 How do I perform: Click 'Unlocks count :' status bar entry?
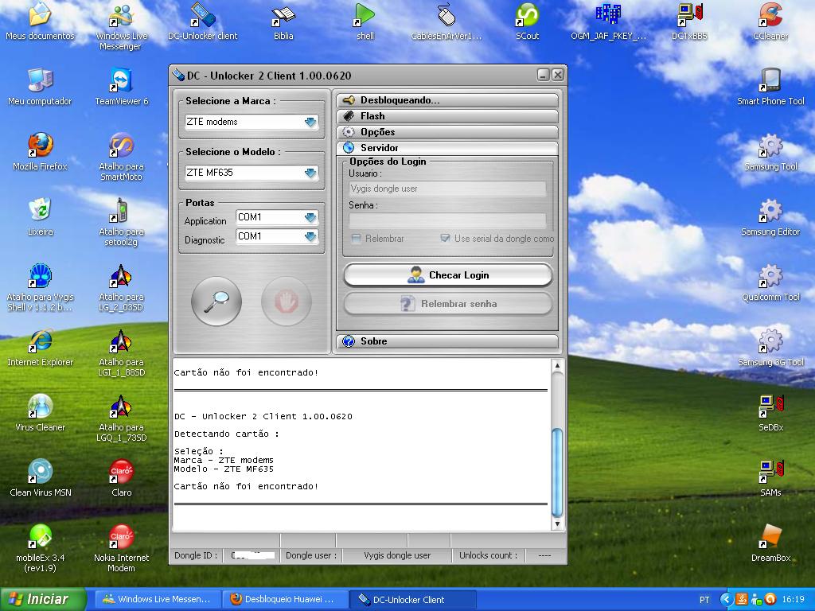pyautogui.click(x=488, y=555)
